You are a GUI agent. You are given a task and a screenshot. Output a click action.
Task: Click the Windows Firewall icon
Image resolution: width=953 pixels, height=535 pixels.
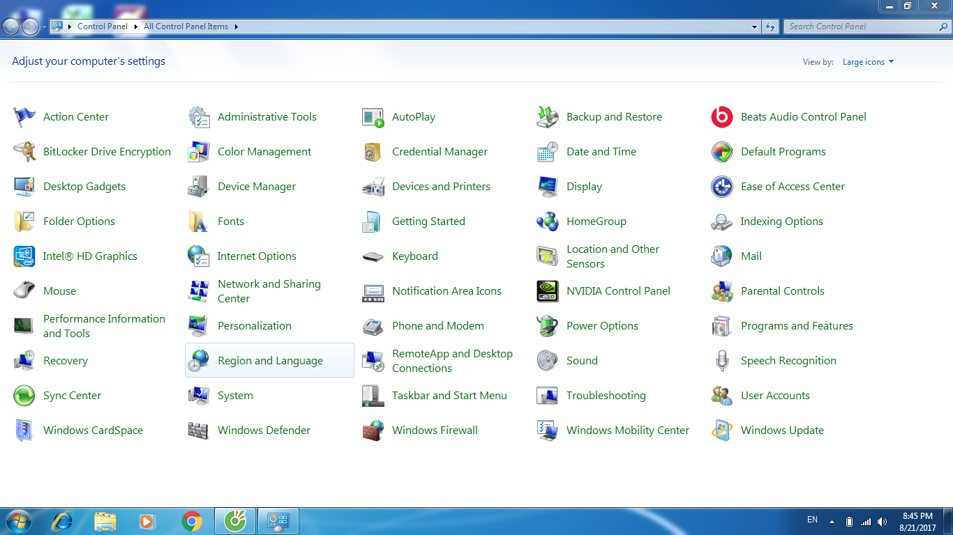click(x=373, y=431)
